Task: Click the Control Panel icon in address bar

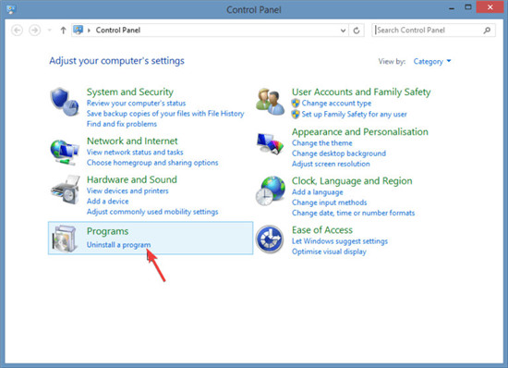Action: 79,30
